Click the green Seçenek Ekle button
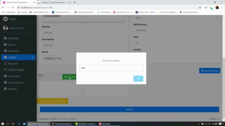Image resolution: width=225 pixels, height=126 pixels. pos(69,77)
